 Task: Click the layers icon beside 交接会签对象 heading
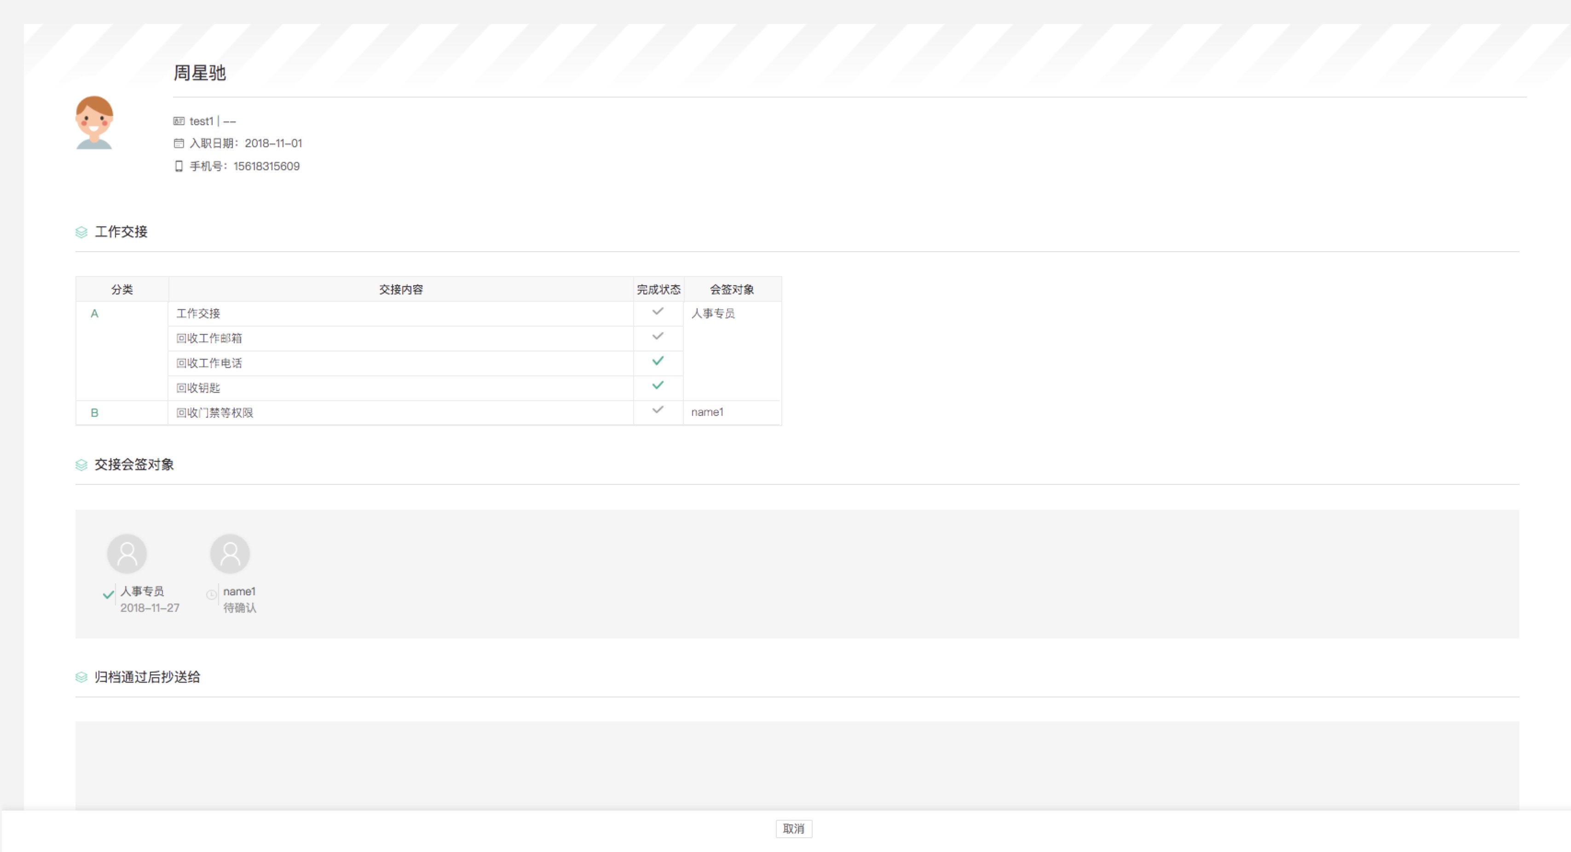[x=82, y=466]
